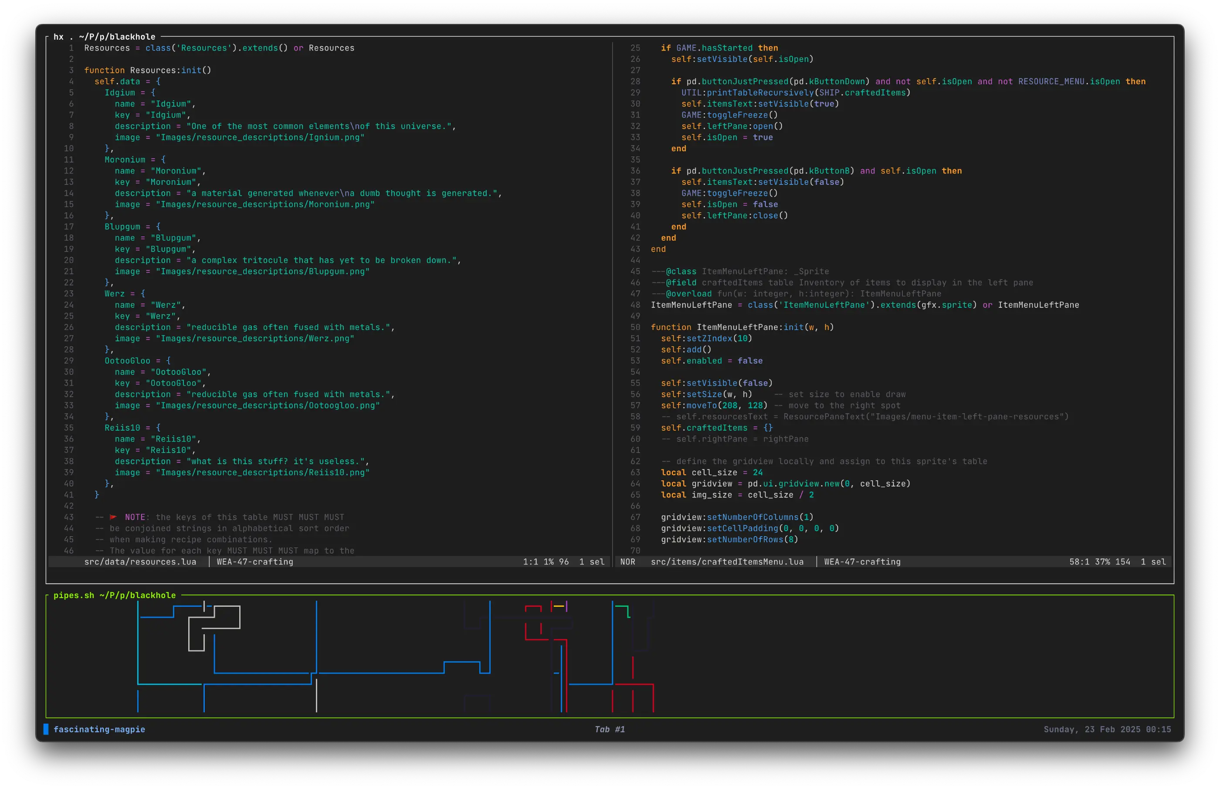Click the blue block beside fascinating-magpie
This screenshot has width=1220, height=789.
point(46,729)
